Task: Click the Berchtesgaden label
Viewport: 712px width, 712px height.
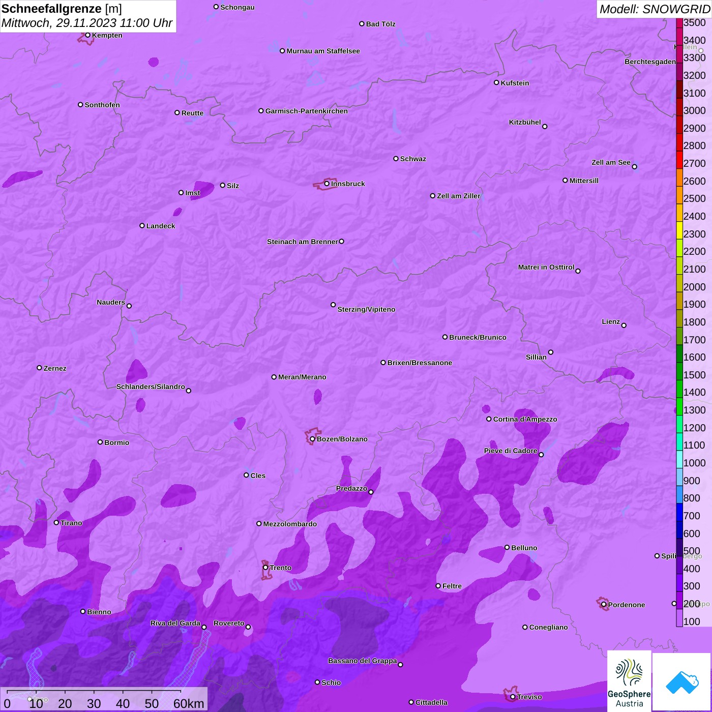Action: pyautogui.click(x=650, y=62)
